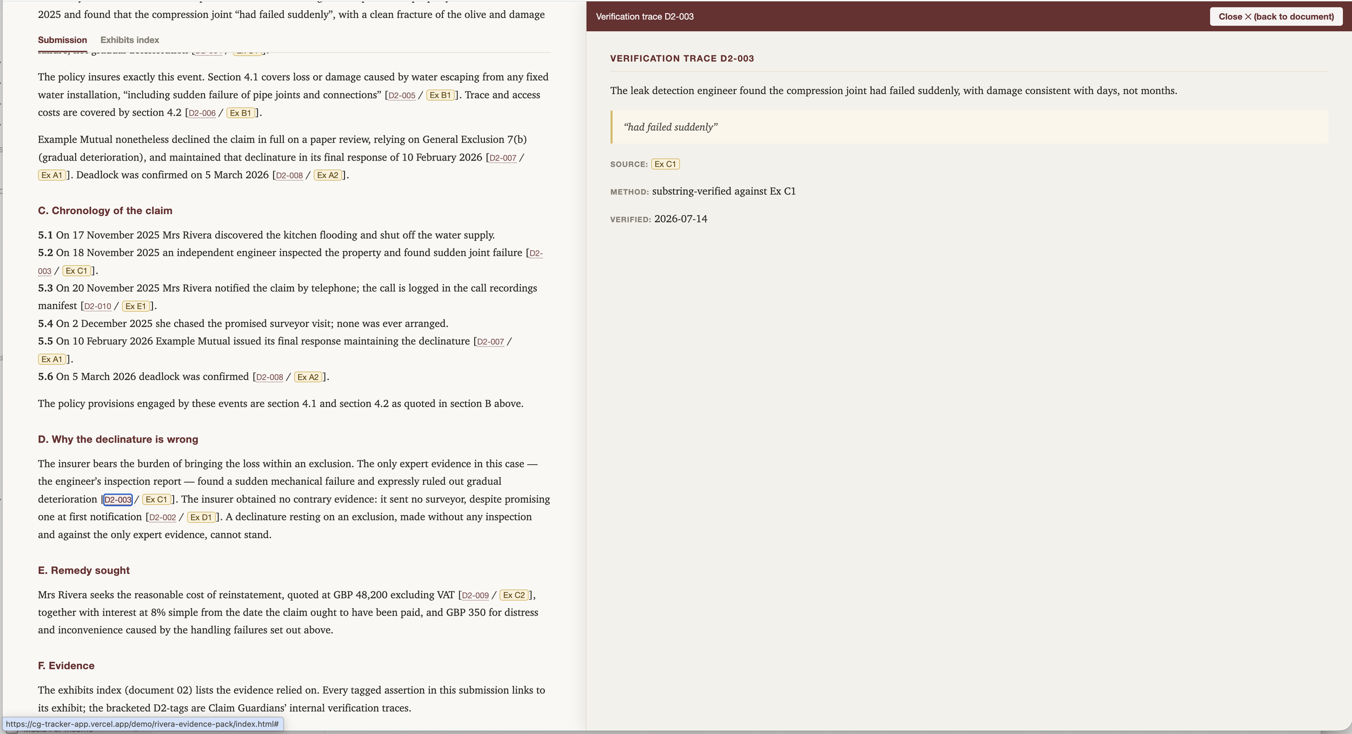The image size is (1352, 734).
Task: Open D2-002 trace link in section D
Action: pos(162,518)
